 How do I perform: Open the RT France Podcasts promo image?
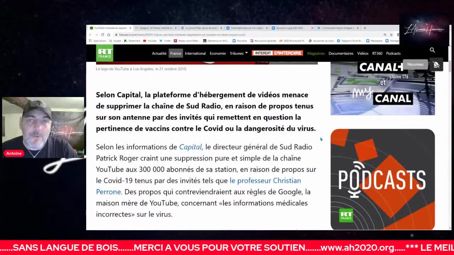(x=383, y=180)
